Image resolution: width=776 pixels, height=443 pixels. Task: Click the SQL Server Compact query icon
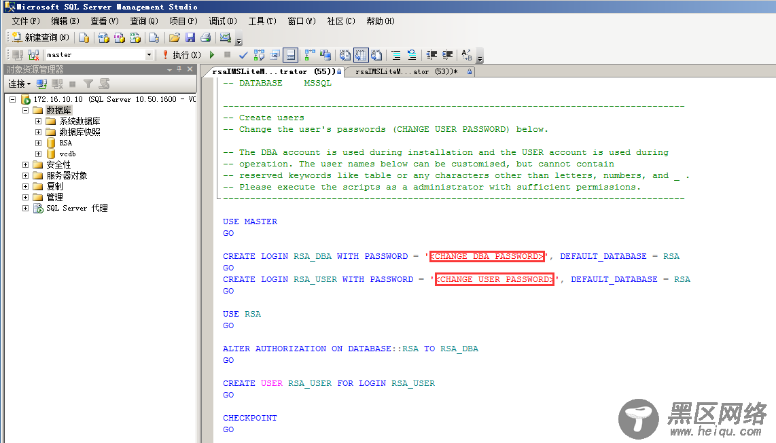coord(154,37)
